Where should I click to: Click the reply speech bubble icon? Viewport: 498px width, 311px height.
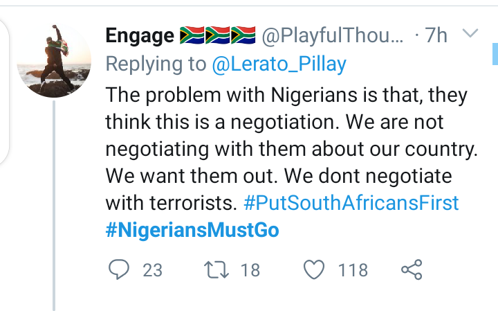[120, 269]
